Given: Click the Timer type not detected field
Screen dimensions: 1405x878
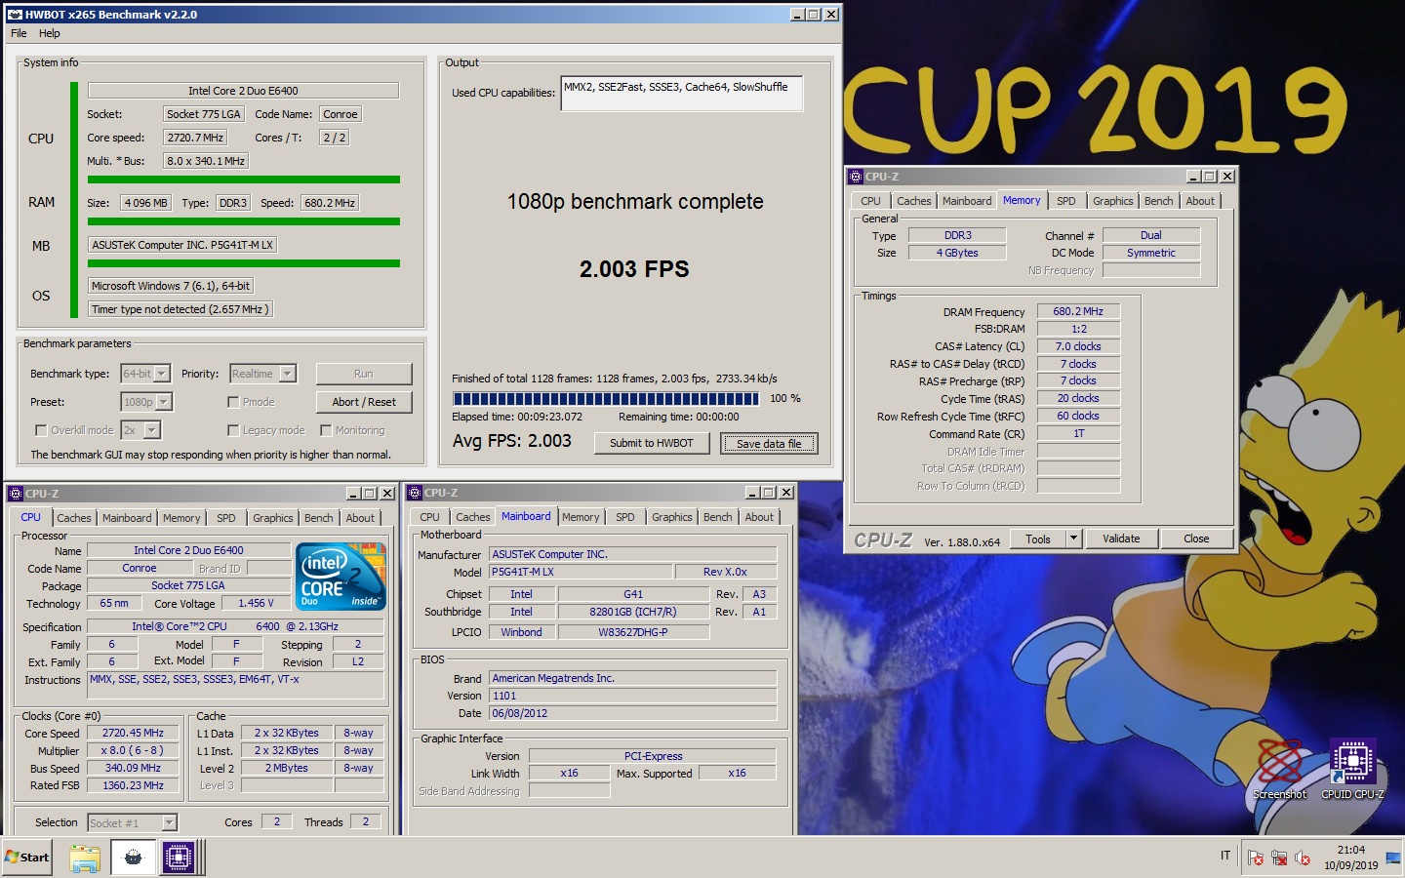Looking at the screenshot, I should pyautogui.click(x=180, y=309).
